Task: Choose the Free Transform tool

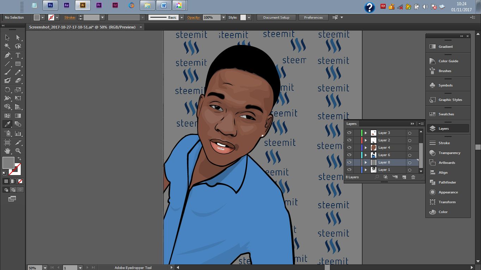Action: tap(18, 98)
